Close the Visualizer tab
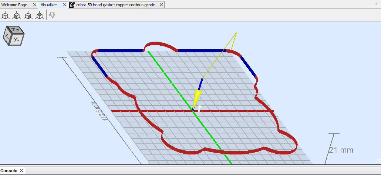The image size is (381, 185). tap(64, 5)
